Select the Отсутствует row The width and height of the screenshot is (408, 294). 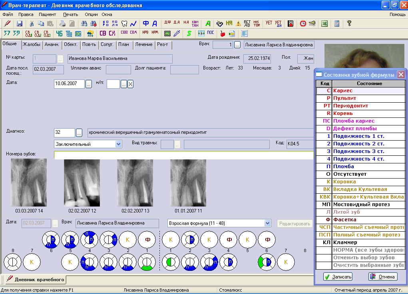(360, 174)
